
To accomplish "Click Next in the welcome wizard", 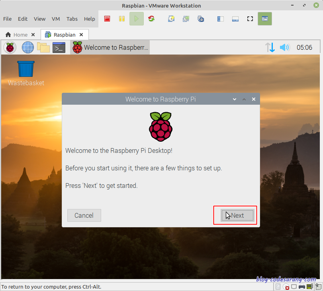I will [x=237, y=215].
